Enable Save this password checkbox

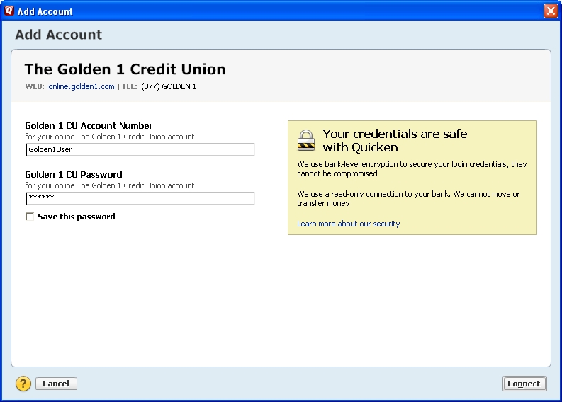[x=30, y=217]
